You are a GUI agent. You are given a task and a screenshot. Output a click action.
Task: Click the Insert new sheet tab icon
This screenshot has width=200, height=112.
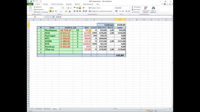tap(60, 109)
